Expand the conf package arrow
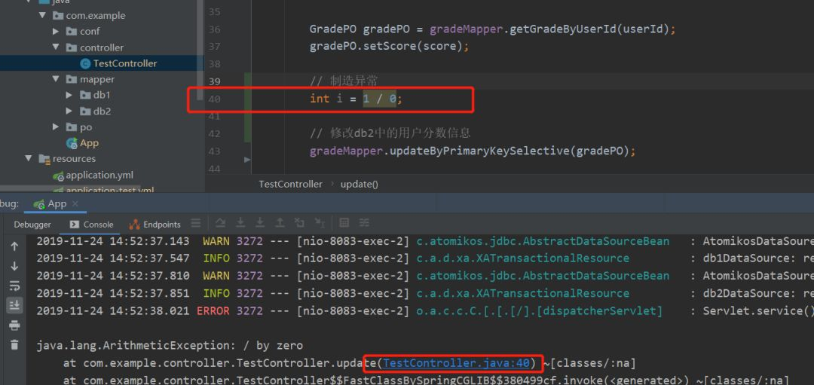The width and height of the screenshot is (814, 385). click(x=56, y=32)
